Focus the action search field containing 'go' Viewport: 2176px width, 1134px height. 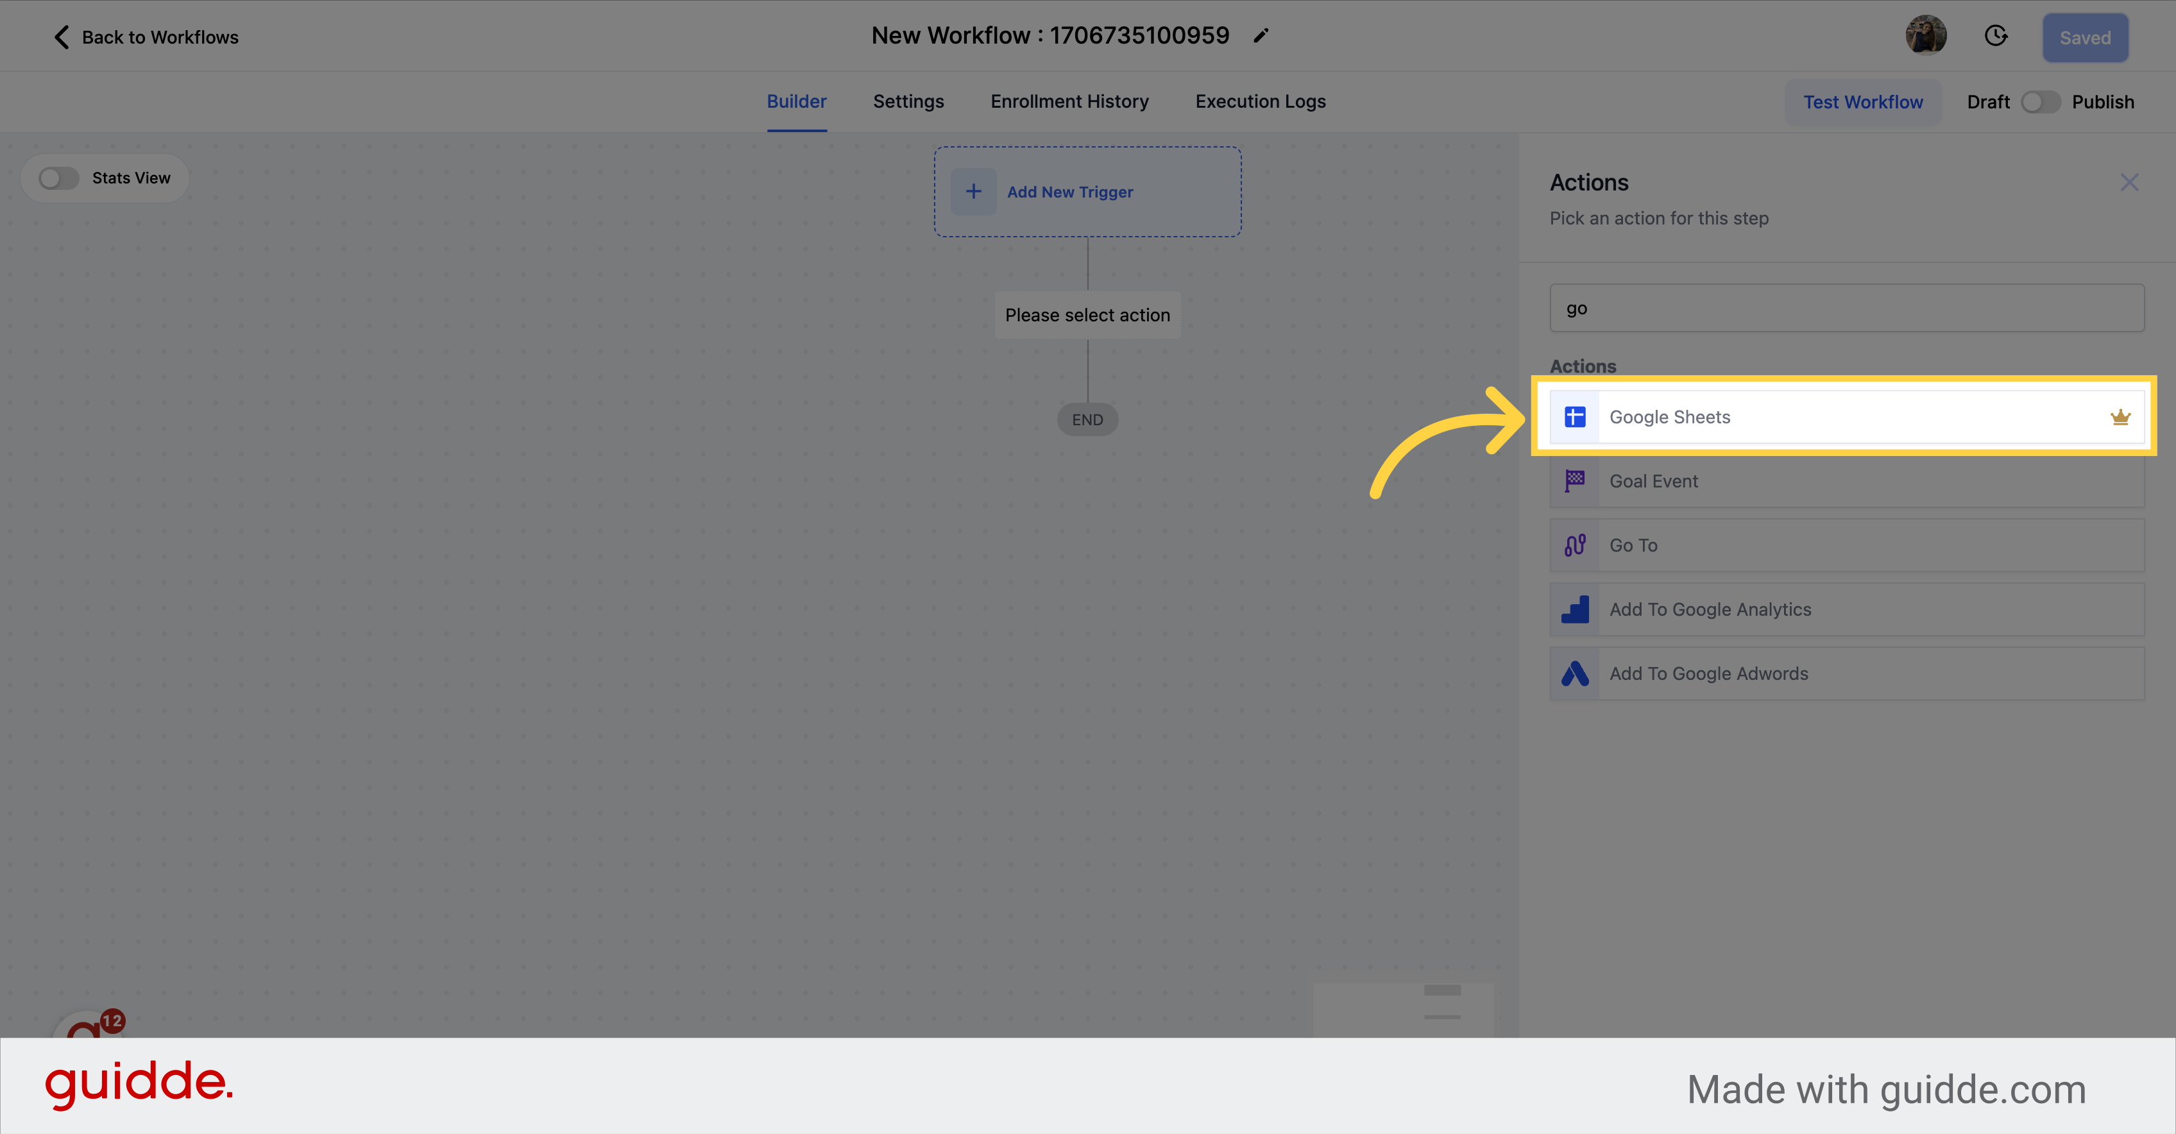pos(1846,309)
